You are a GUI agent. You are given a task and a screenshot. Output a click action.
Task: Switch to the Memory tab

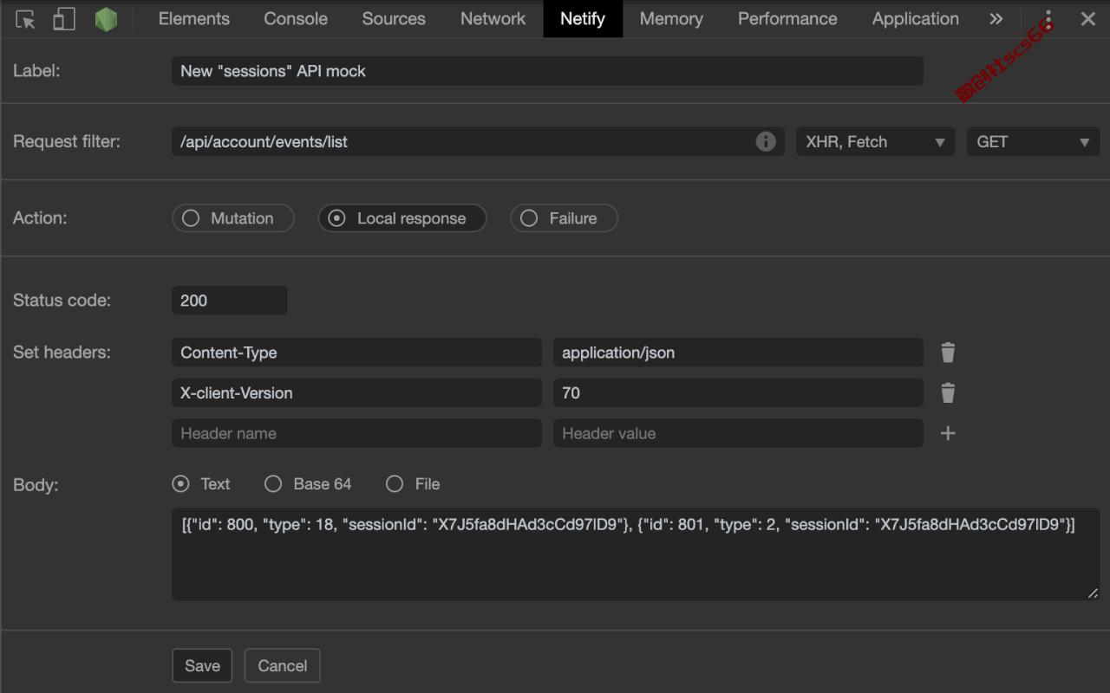pos(671,19)
